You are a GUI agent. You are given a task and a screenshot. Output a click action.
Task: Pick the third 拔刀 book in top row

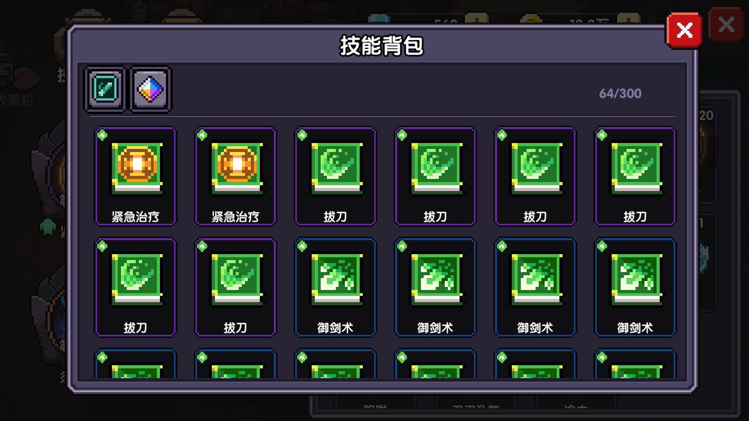pos(535,176)
